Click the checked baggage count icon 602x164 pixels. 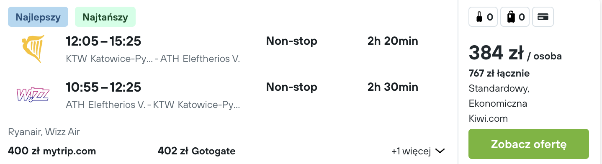pos(515,17)
